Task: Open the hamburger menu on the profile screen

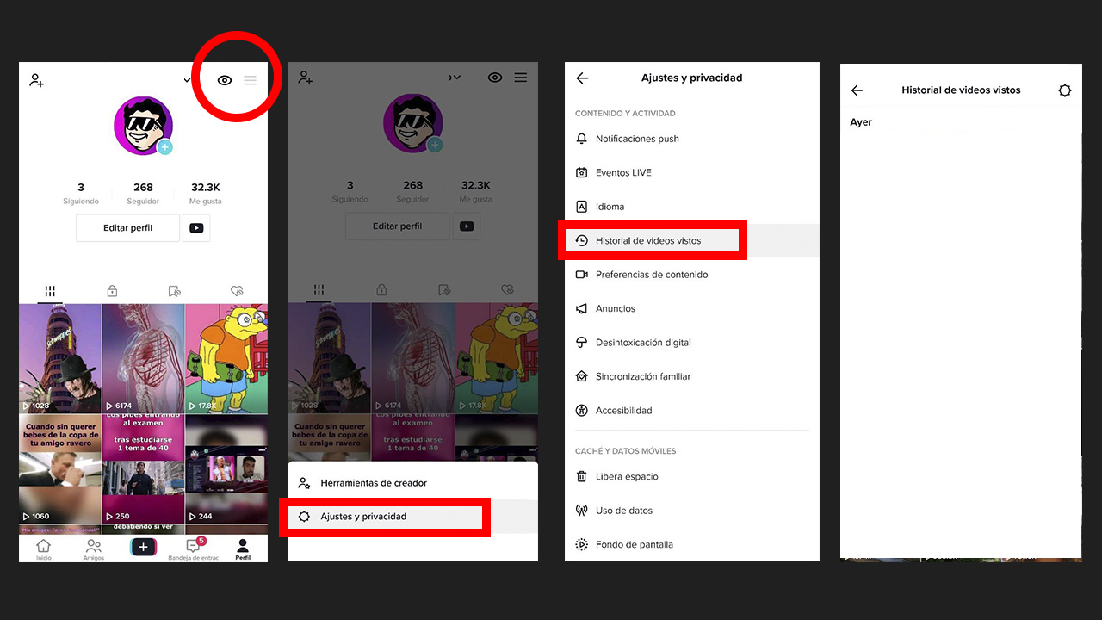Action: pos(251,80)
